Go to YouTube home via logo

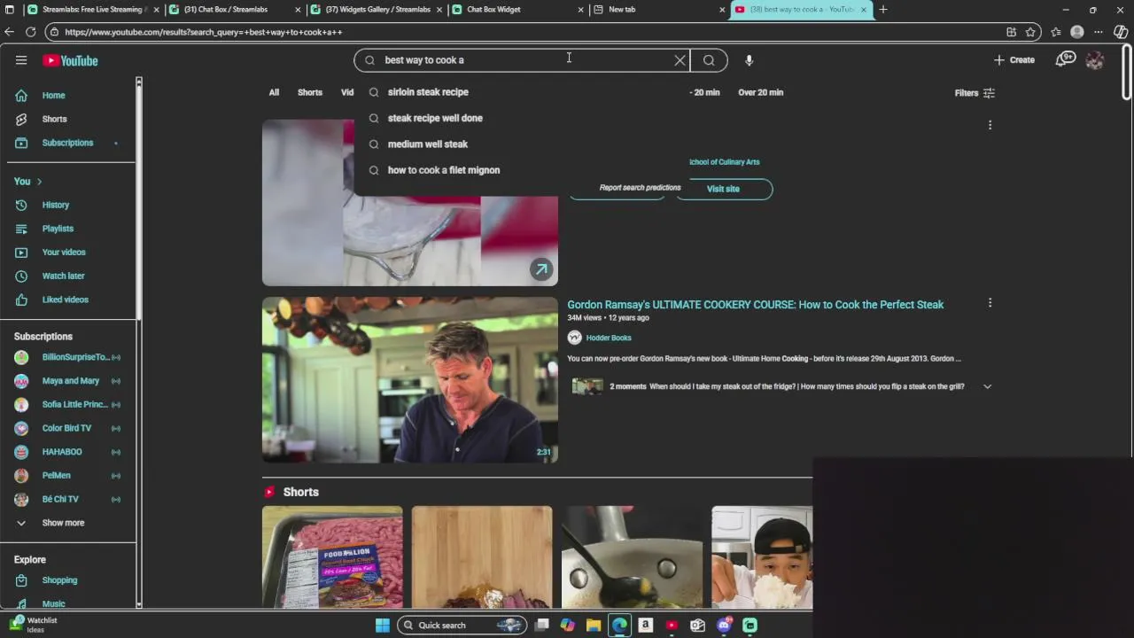point(70,60)
